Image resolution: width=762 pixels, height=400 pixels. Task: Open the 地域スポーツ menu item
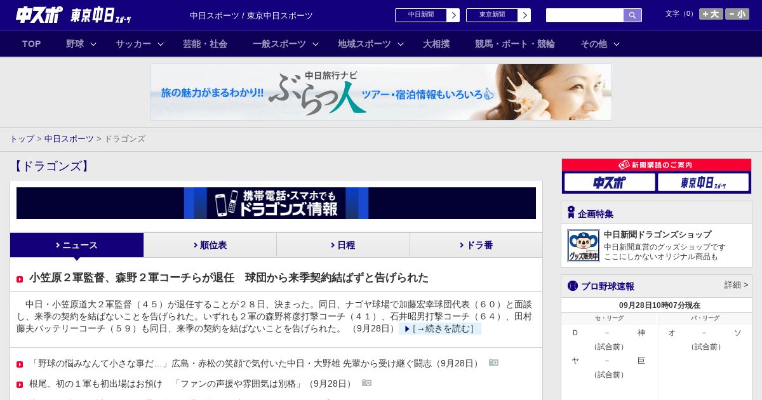364,44
